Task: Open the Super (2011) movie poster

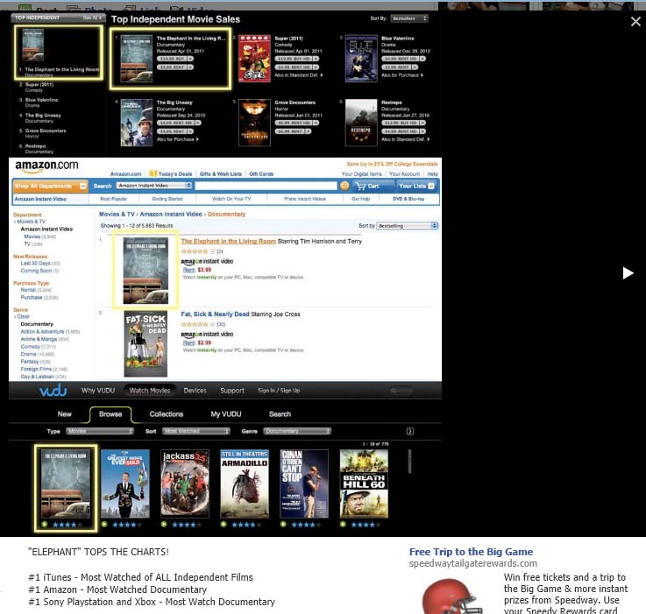Action: coord(254,59)
